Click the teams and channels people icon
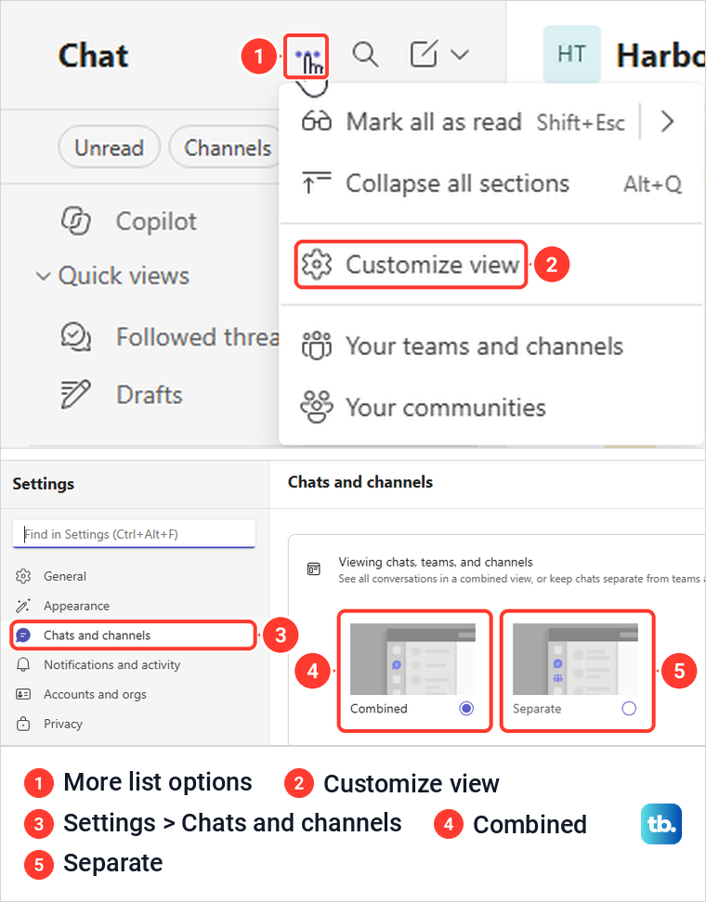 [317, 346]
